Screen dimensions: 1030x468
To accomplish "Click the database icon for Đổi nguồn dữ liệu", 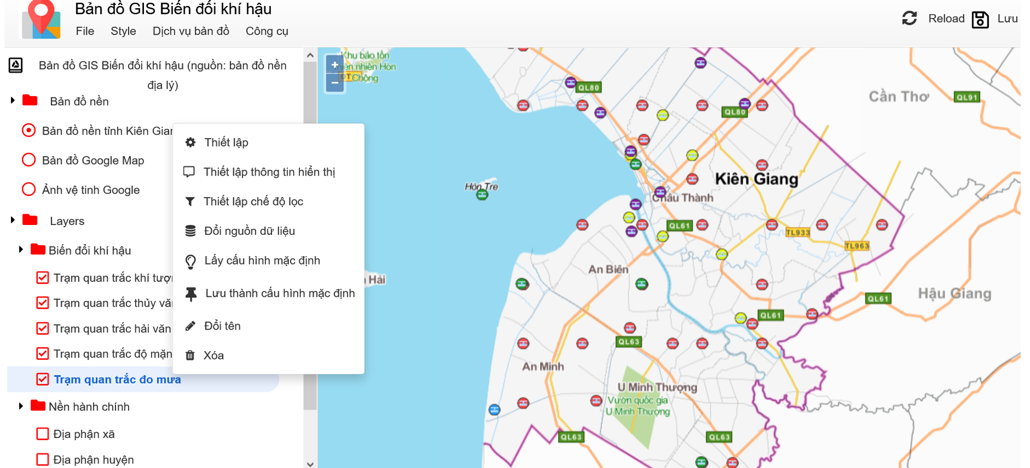I will point(190,231).
